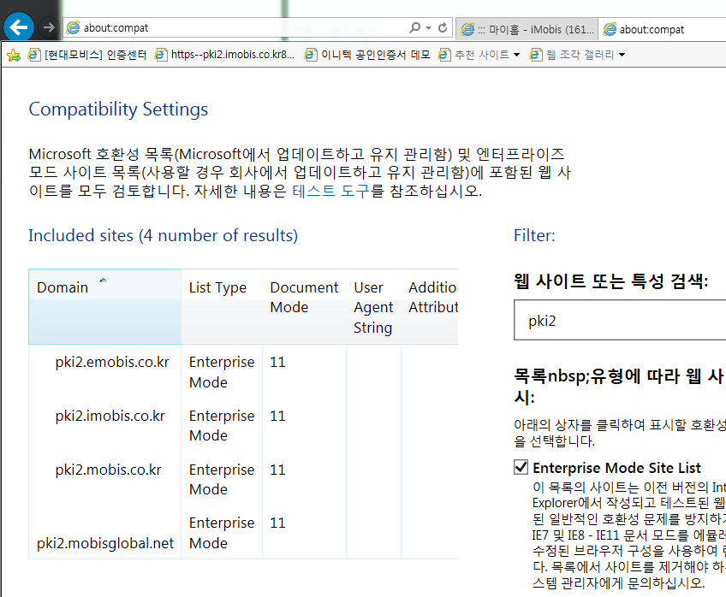Expand the 추천 사이트 dropdown arrow

point(517,55)
